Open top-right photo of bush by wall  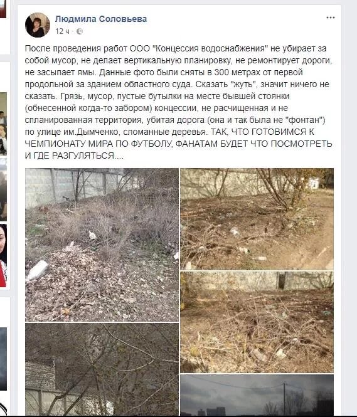(257, 219)
